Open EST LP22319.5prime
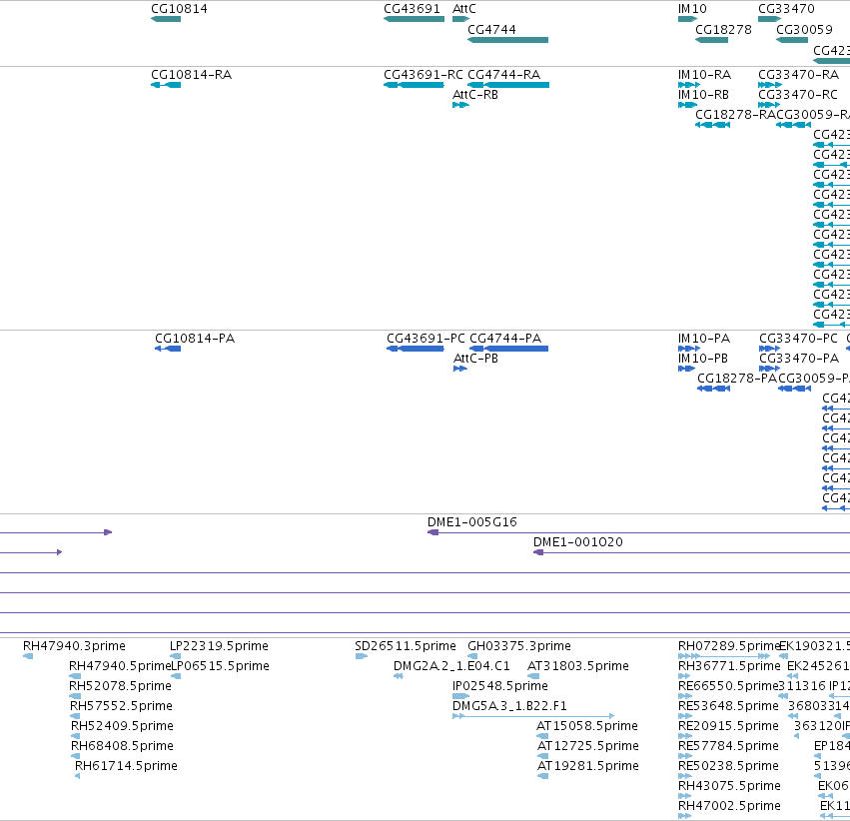850x821 pixels. tap(176, 656)
